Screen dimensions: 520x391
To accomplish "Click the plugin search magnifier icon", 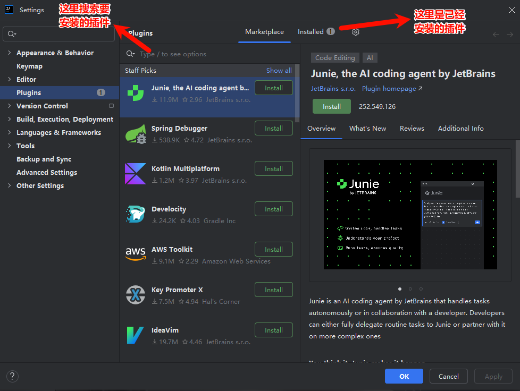I will (130, 54).
